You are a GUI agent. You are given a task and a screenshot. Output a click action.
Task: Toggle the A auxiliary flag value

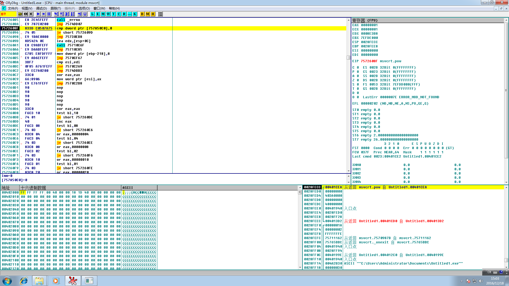(358, 76)
